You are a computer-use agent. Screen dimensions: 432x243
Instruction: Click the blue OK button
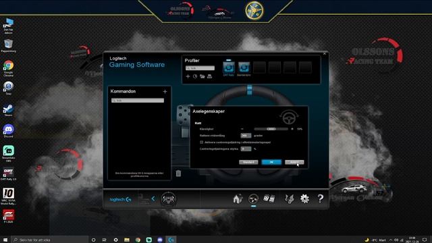click(x=271, y=162)
